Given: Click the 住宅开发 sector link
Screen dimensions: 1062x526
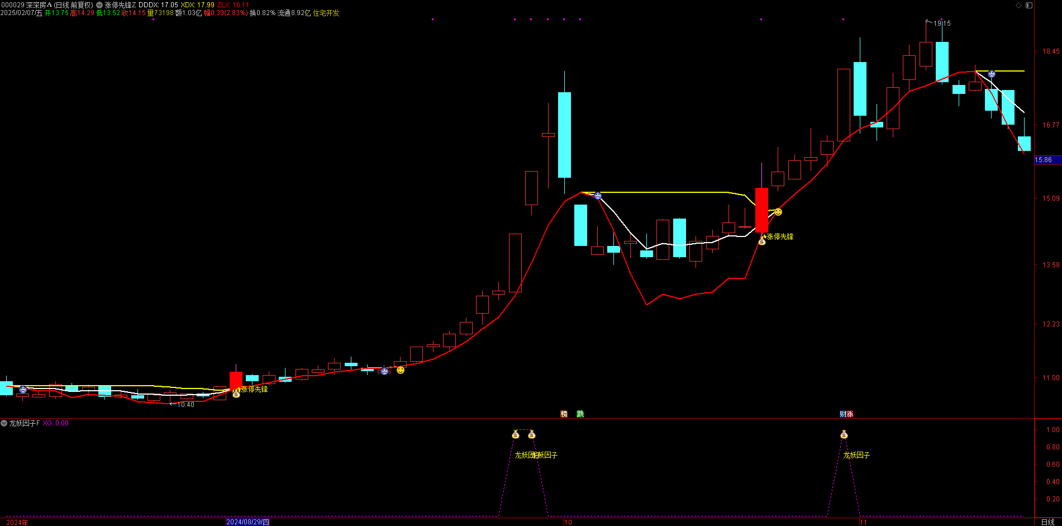Looking at the screenshot, I should 326,13.
